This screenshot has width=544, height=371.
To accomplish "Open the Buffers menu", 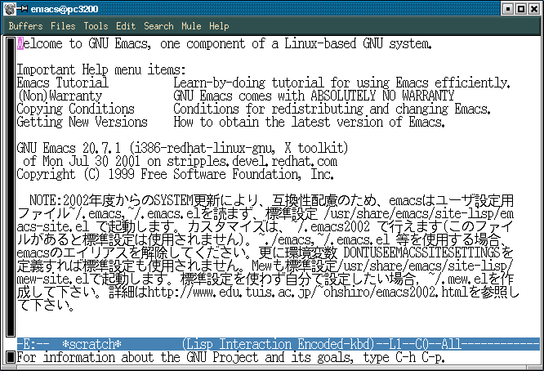I will click(25, 26).
